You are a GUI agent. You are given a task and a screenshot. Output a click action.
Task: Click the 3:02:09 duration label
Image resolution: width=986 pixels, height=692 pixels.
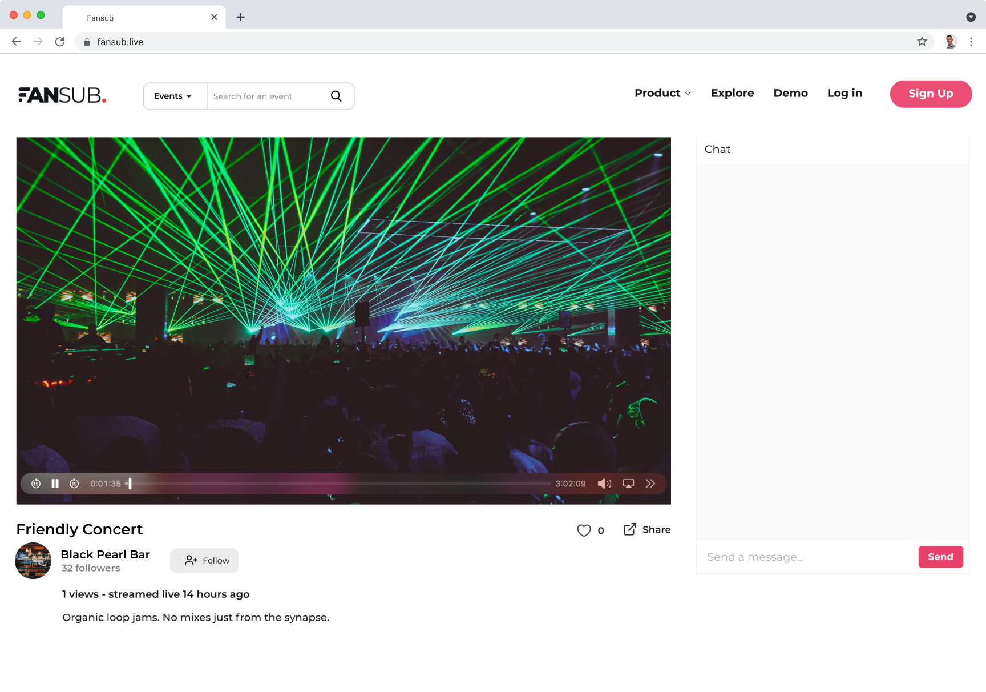tap(571, 484)
